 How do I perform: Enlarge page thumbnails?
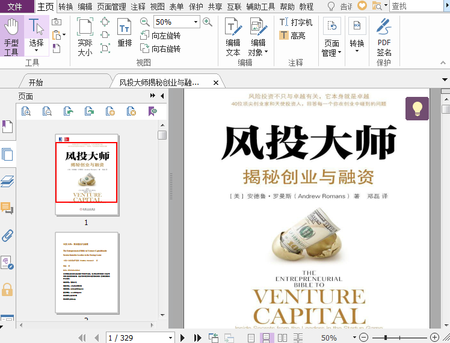[26, 111]
